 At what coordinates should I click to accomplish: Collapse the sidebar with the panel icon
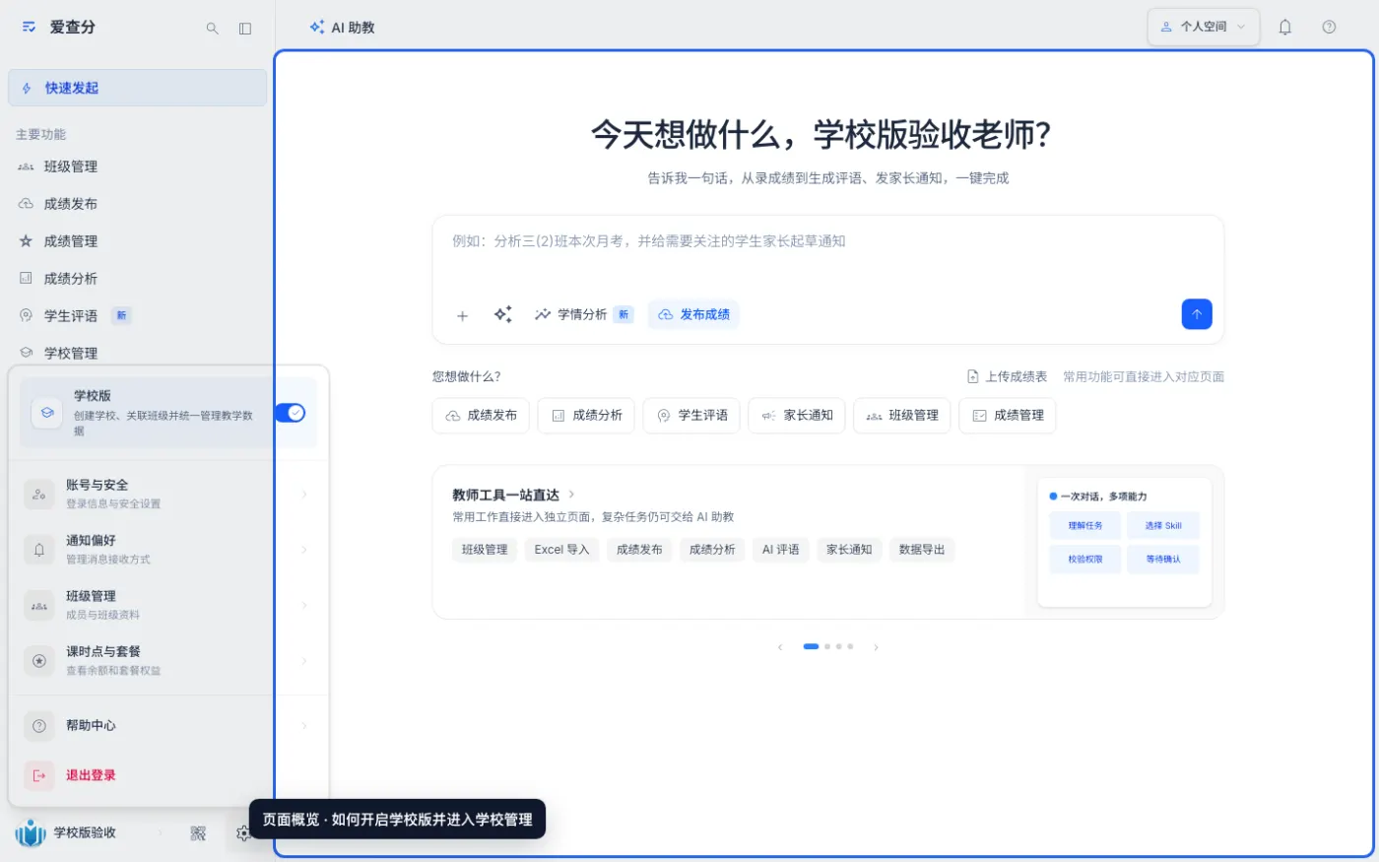click(x=245, y=29)
